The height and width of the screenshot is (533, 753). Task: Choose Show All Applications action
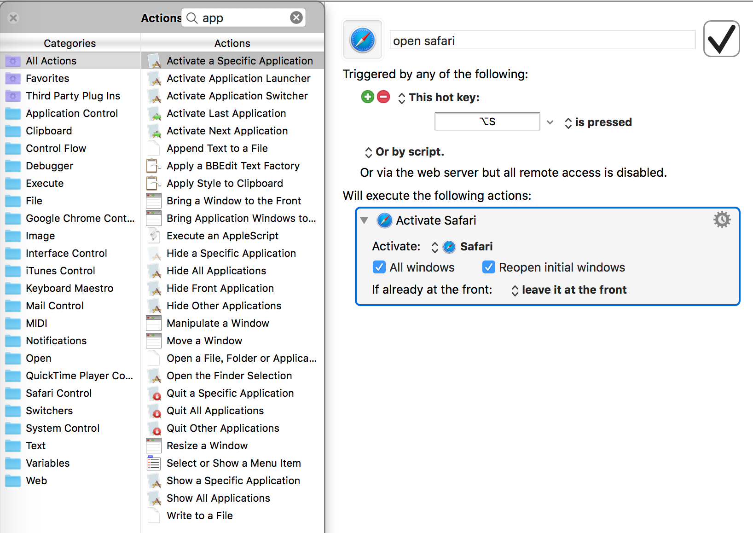232,498
